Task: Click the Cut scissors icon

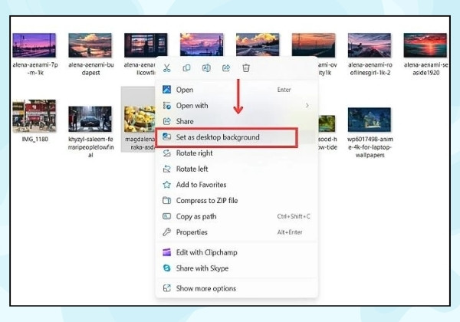Action: 166,68
